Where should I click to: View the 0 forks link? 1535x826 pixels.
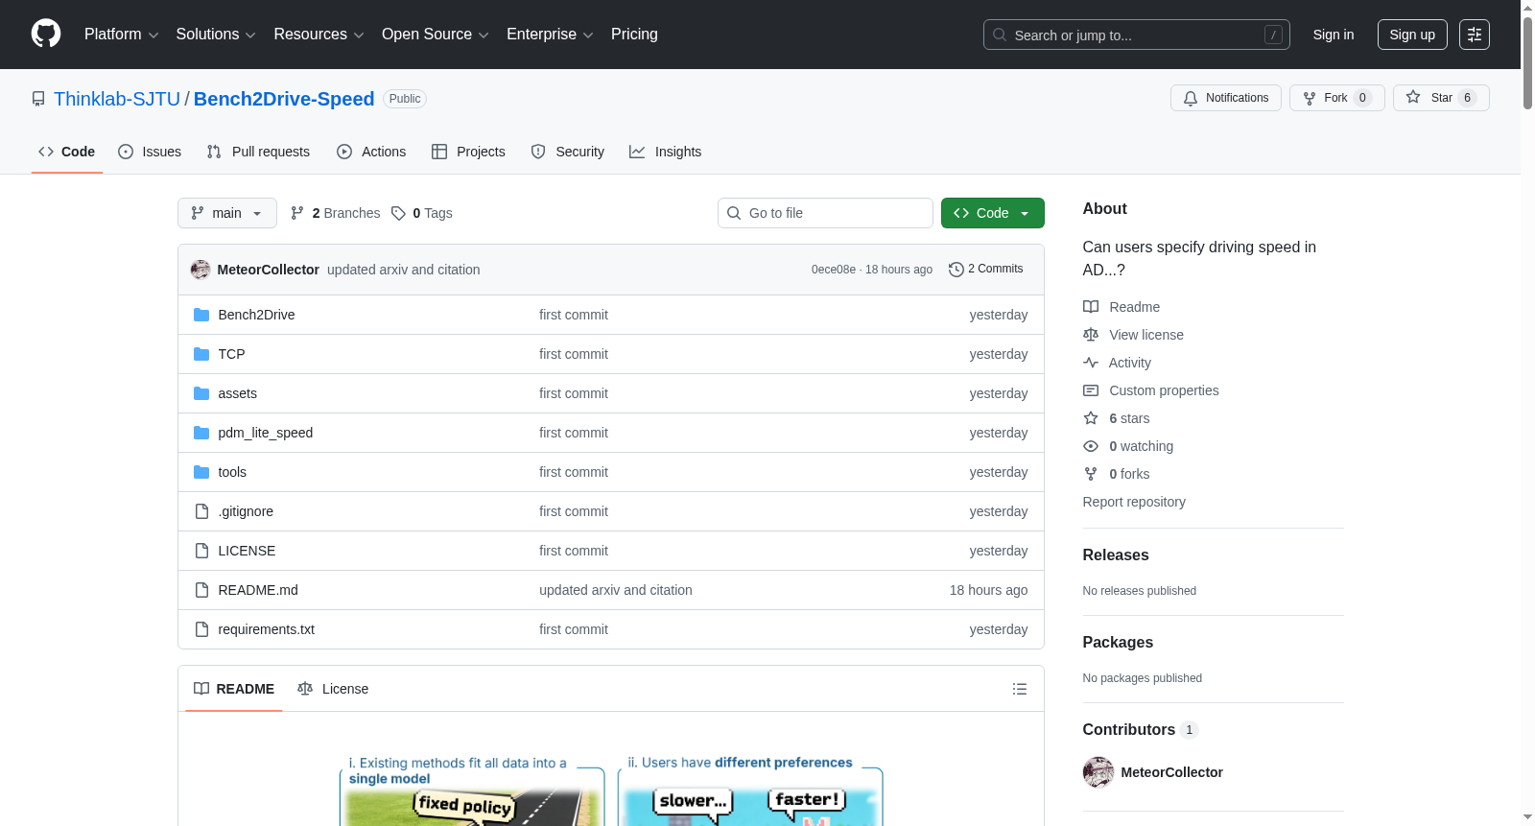[x=1117, y=474]
